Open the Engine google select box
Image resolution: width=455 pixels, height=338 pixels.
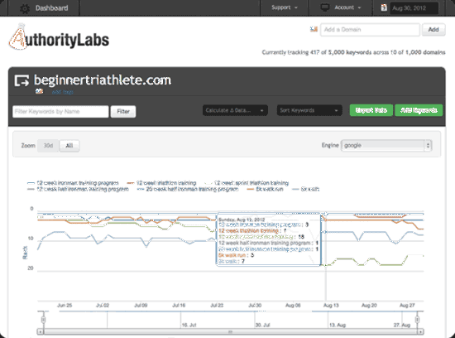coord(386,146)
